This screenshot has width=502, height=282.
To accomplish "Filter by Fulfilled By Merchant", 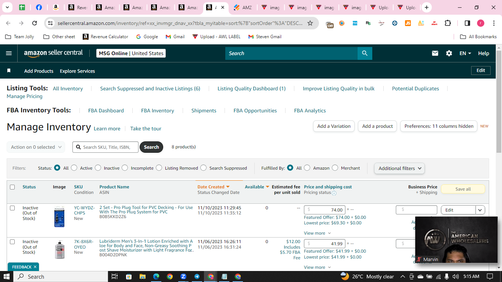I will point(335,168).
